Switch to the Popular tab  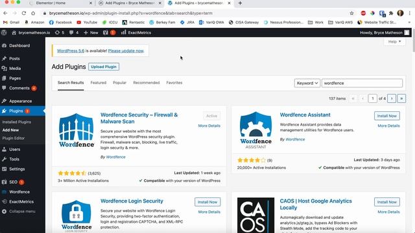pyautogui.click(x=119, y=83)
